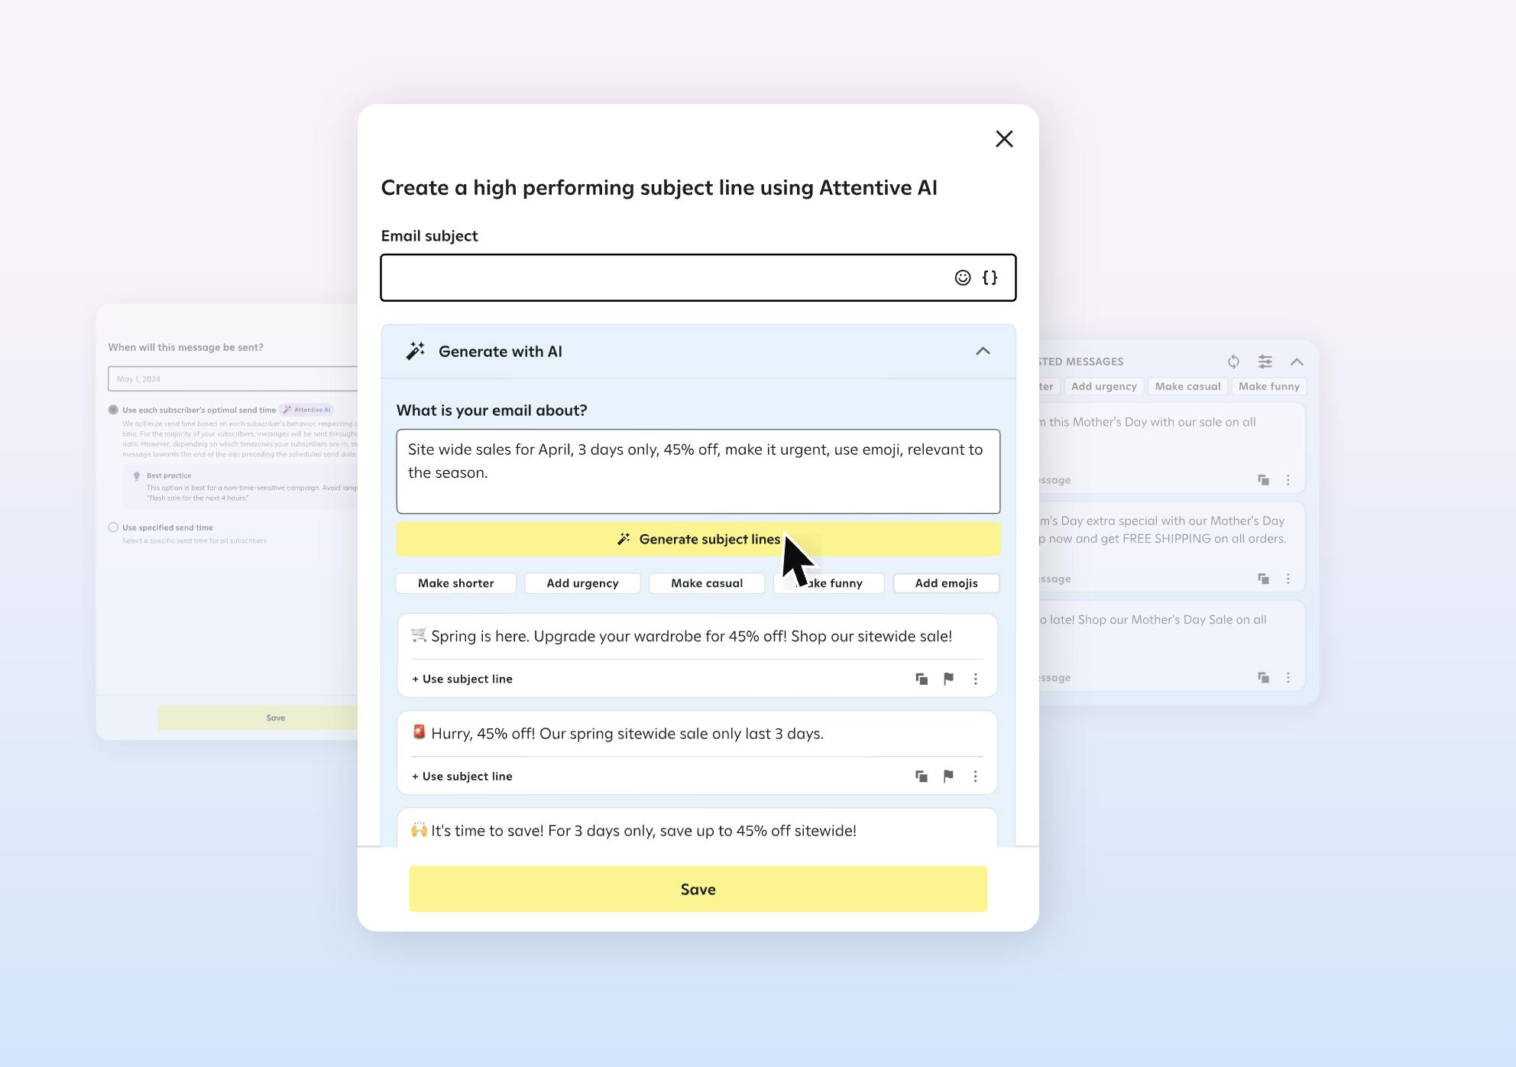Insert personalization variable with curly braces icon

[x=990, y=278]
